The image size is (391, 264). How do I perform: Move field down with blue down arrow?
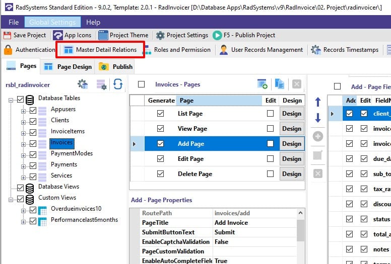click(x=317, y=118)
